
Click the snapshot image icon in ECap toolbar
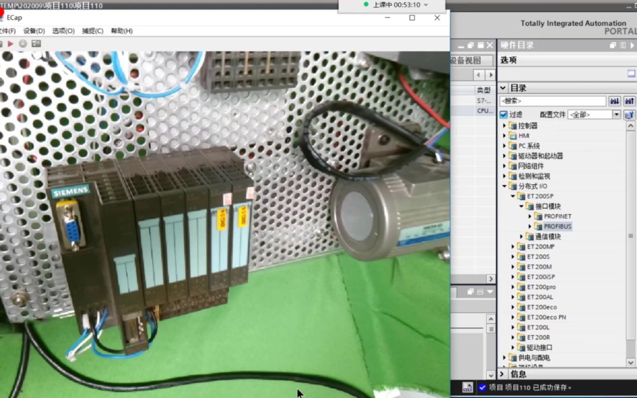coord(36,43)
